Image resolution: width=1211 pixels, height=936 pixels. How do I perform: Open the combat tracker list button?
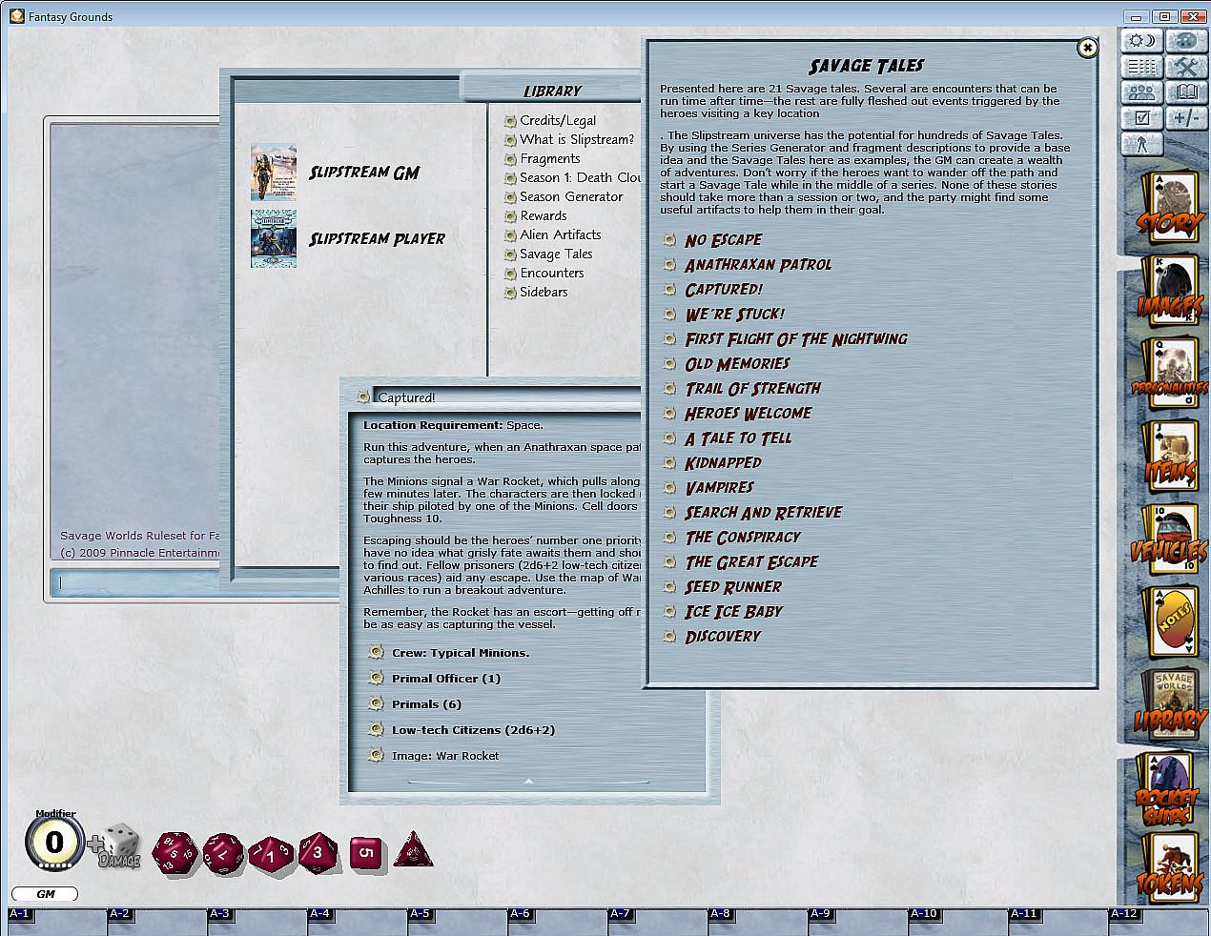click(1141, 67)
